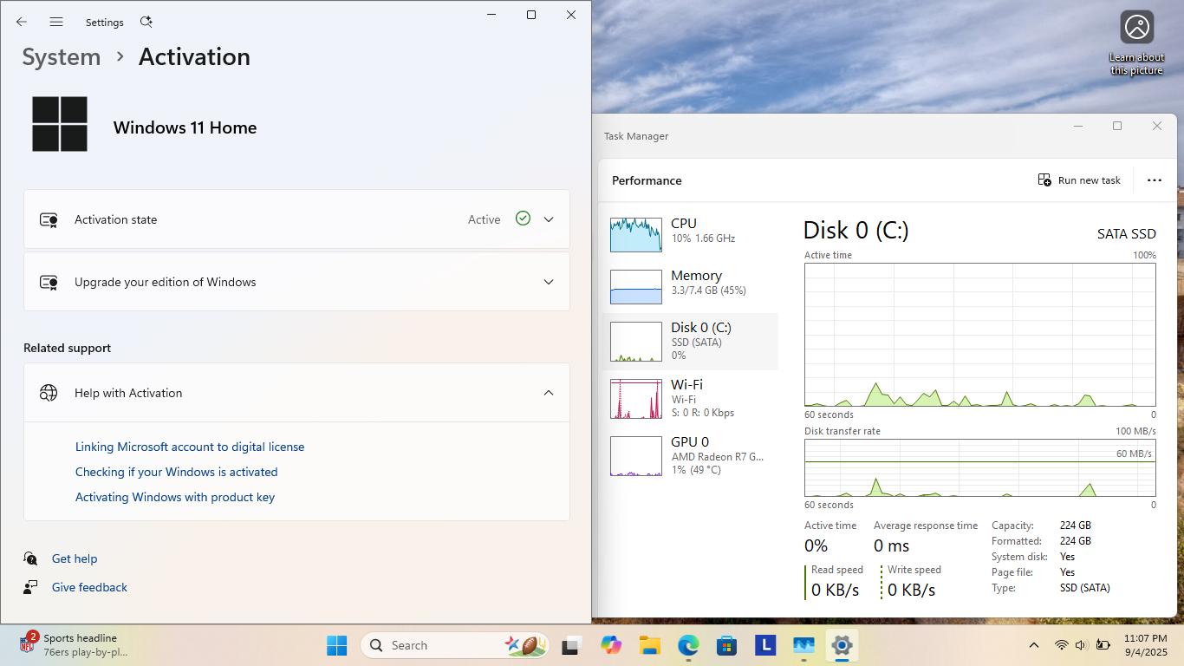This screenshot has height=666, width=1184.
Task: Click the Settings back arrow
Action: click(x=22, y=22)
